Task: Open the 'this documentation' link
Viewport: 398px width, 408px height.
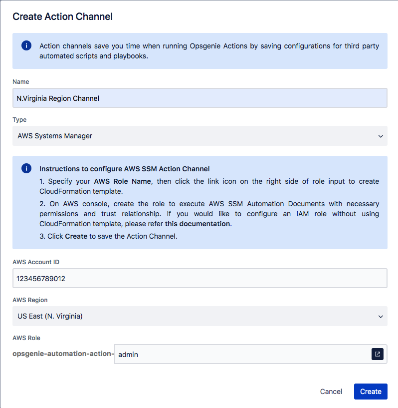Action: click(198, 224)
